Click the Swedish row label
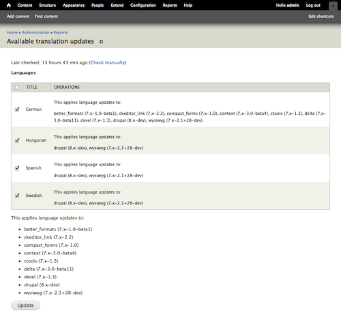341x333 pixels. point(33,196)
